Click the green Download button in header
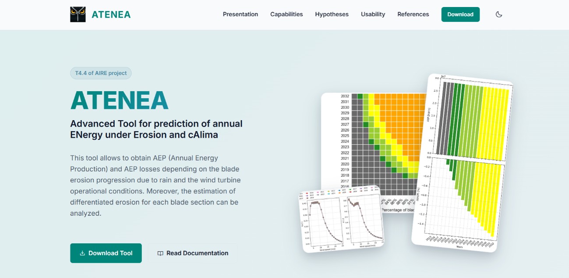Image resolution: width=569 pixels, height=278 pixels. coord(460,14)
